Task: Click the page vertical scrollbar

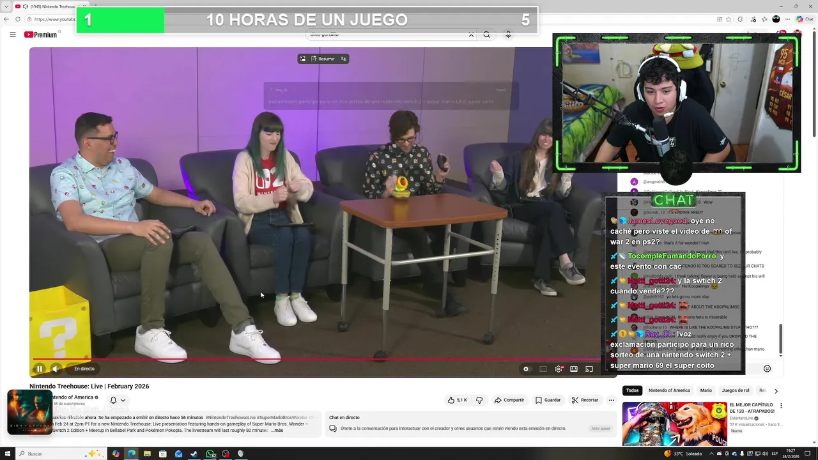Action: click(814, 83)
